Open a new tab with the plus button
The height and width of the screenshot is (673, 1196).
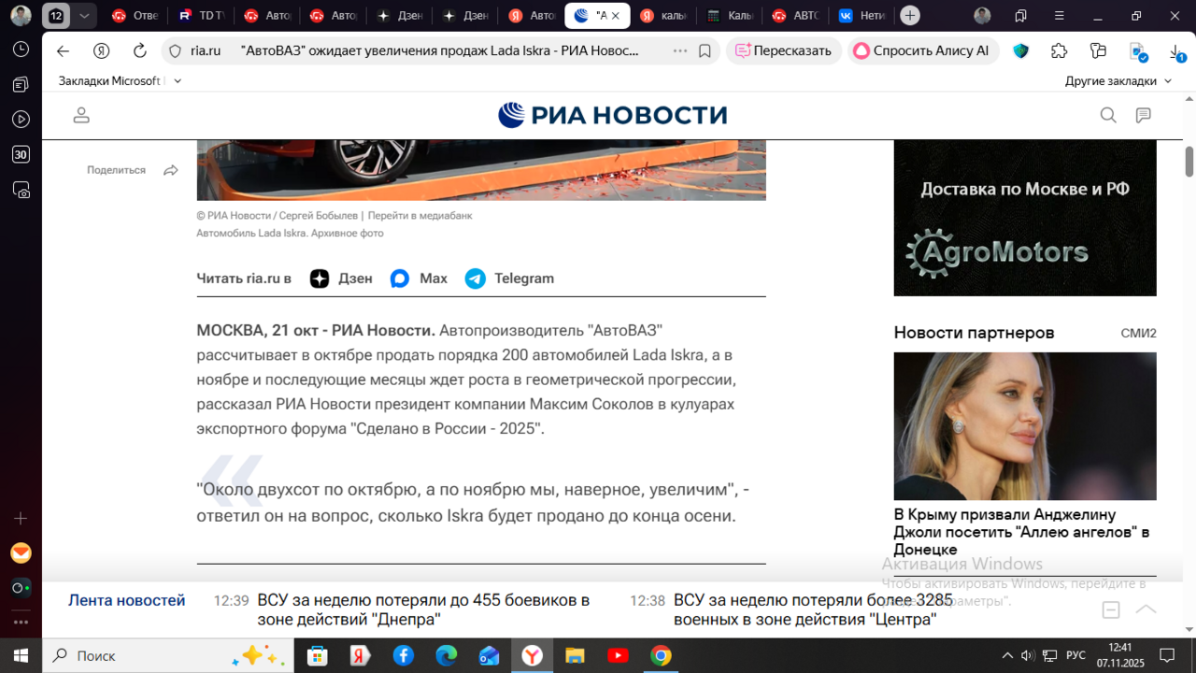910,16
